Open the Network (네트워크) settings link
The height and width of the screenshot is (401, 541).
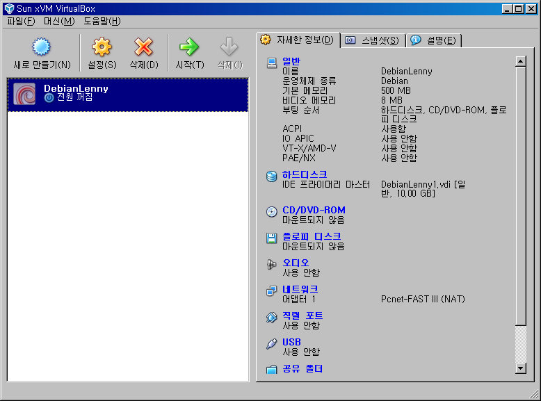coord(300,289)
